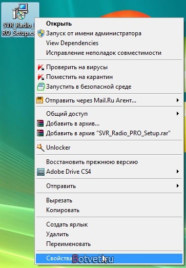Click the UAC shield icon beside run as administrator
Viewport: 186px width, 268px height.
coord(41,33)
